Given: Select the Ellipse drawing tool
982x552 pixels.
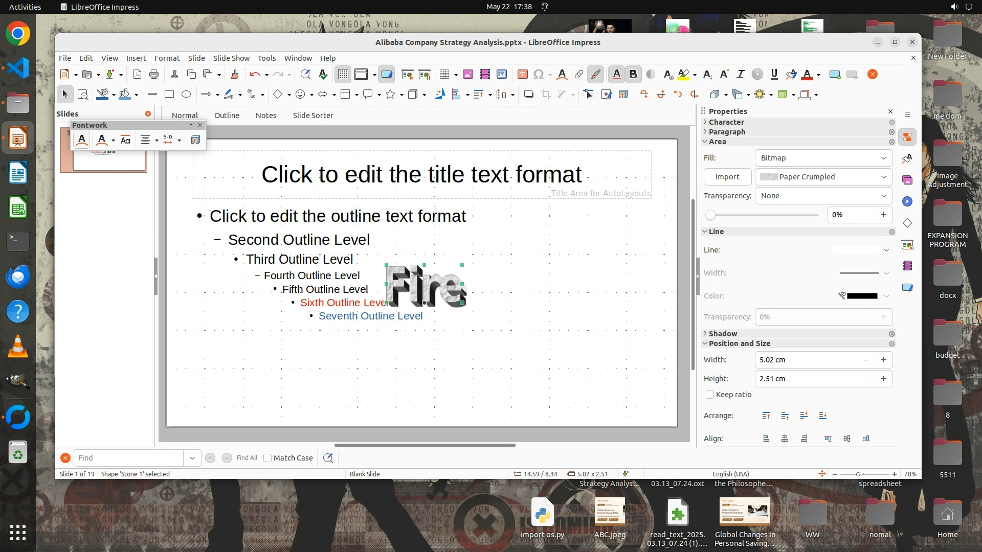Looking at the screenshot, I should point(186,94).
